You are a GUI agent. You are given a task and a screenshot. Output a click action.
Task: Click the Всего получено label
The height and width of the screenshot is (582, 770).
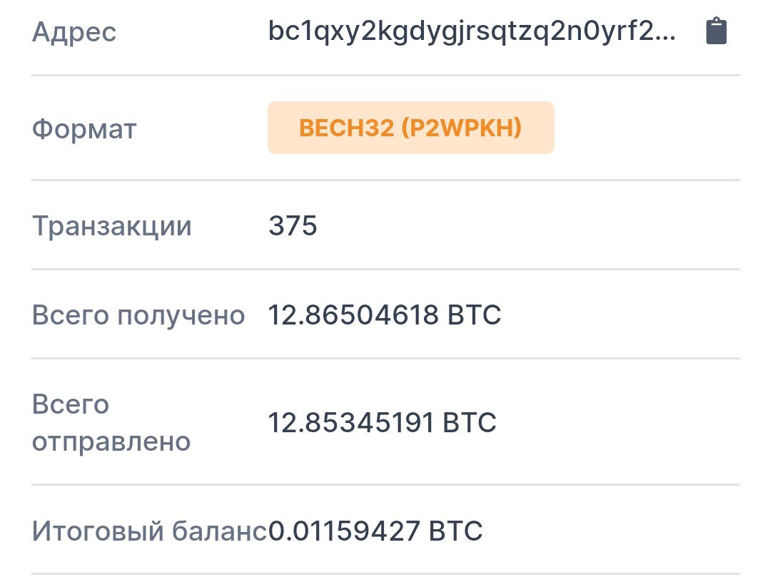(x=138, y=315)
